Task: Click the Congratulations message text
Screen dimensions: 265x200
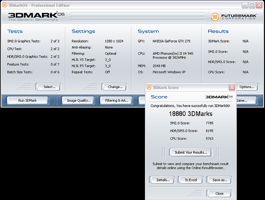Action: 191,106
